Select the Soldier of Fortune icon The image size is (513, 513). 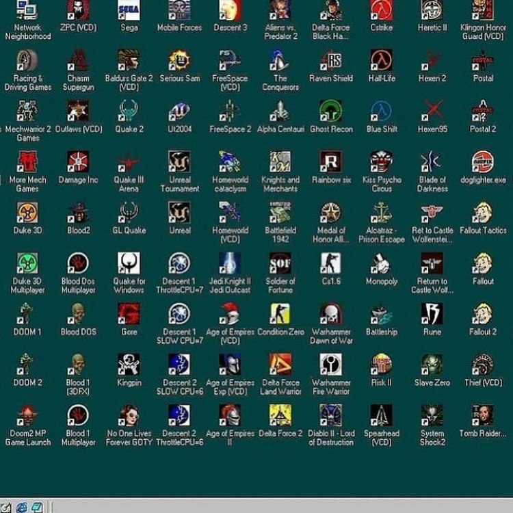point(280,263)
